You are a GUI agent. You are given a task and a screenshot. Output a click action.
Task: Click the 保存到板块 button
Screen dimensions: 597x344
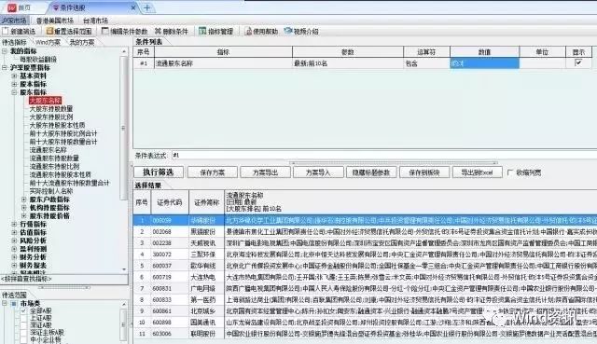pos(424,172)
